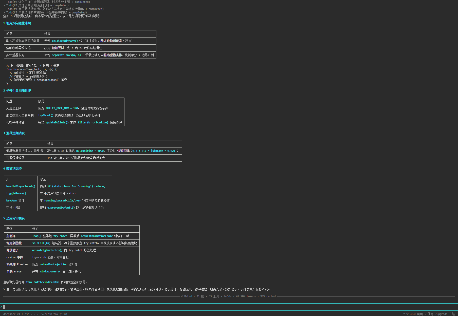
Task: Click heading '2 子弹生命周期管理'
Action: click(x=17, y=90)
